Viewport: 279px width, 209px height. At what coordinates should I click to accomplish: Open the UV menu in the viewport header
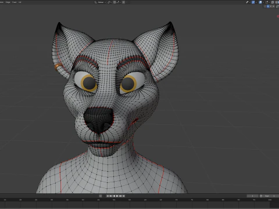click(x=20, y=2)
